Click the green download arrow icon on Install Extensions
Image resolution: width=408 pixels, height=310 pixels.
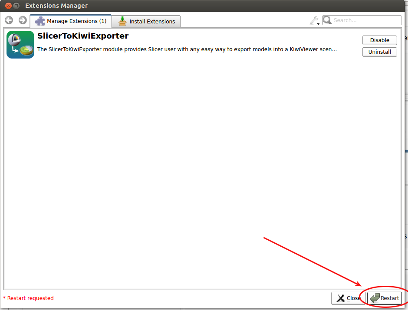(122, 21)
